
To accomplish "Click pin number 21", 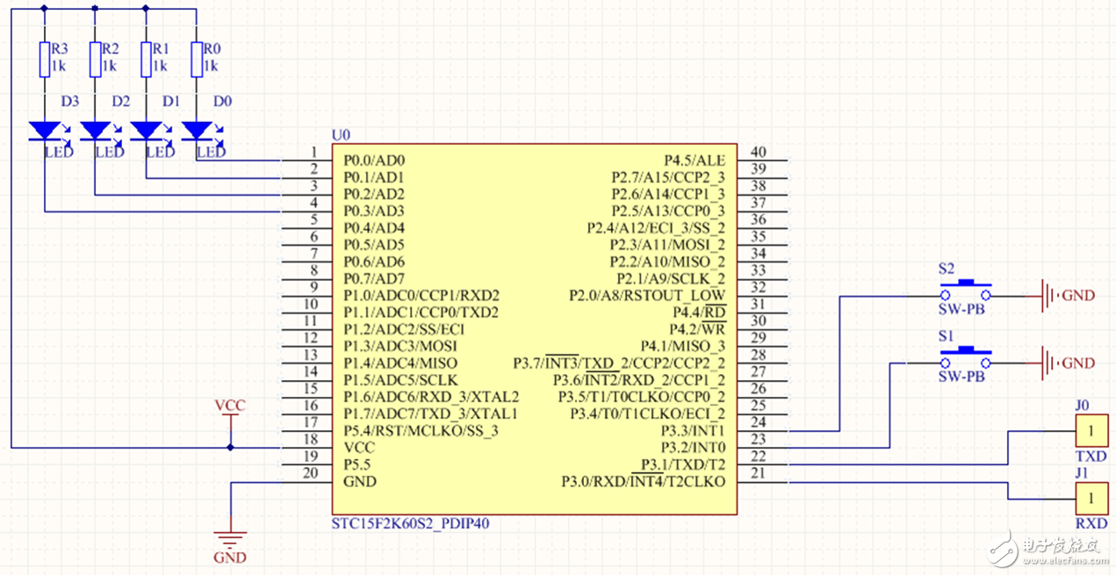I will point(759,474).
